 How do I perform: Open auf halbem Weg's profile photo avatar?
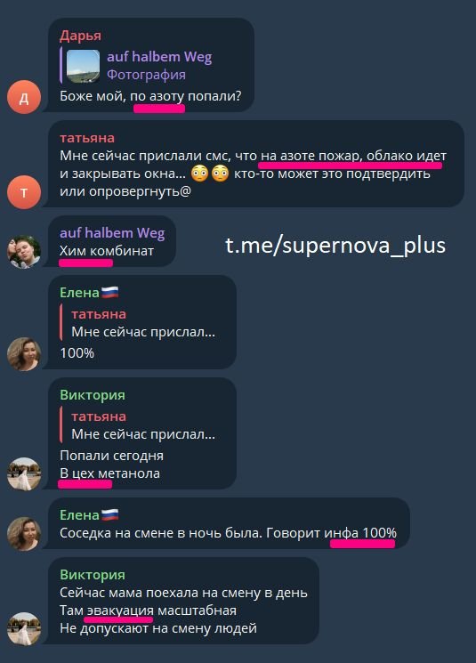click(x=24, y=252)
